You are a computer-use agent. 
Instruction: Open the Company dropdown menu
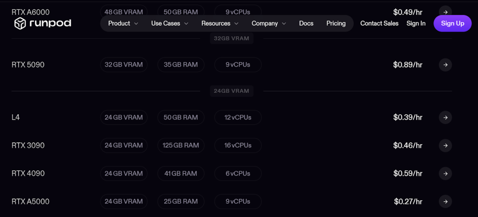coord(268,23)
